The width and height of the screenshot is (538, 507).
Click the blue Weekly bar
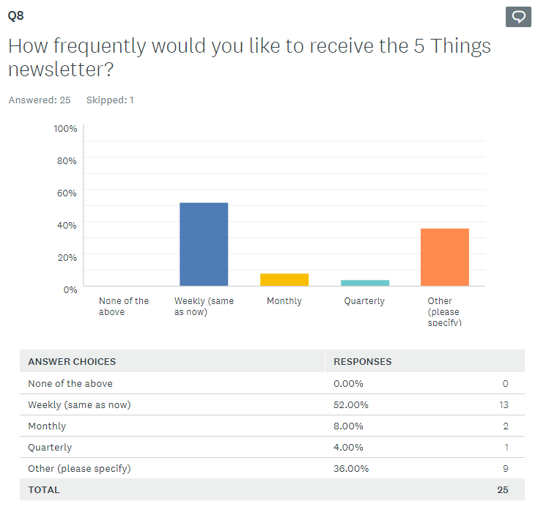tap(204, 244)
